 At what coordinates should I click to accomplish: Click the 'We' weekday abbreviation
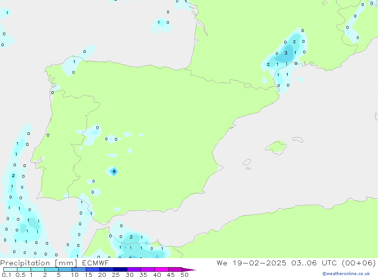[x=222, y=263]
